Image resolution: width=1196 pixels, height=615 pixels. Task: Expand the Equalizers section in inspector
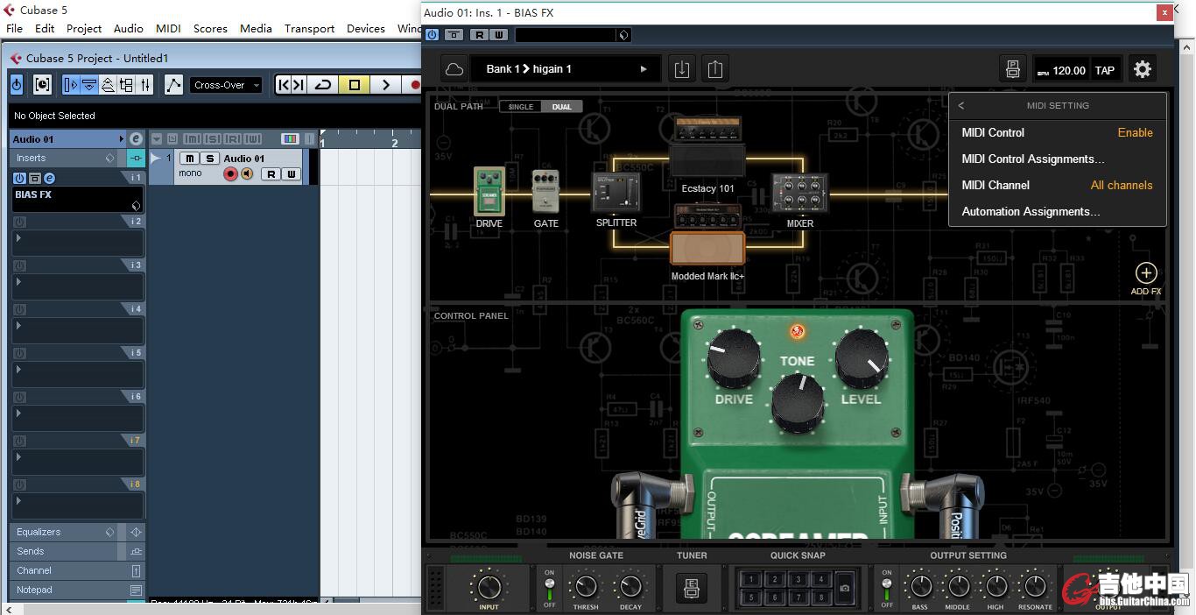point(39,532)
